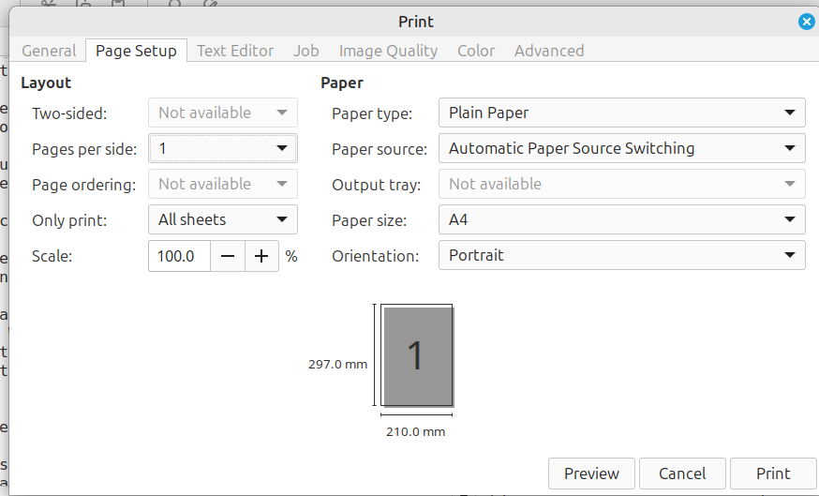This screenshot has height=496, width=819.
Task: Decrease scale with the minus button
Action: pyautogui.click(x=227, y=256)
